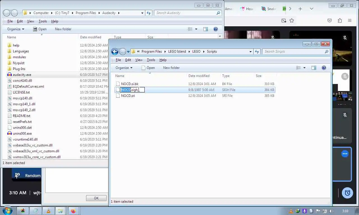Open the address history dropdown in Scripts window
Image resolution: width=359 pixels, height=215 pixels.
[x=250, y=52]
